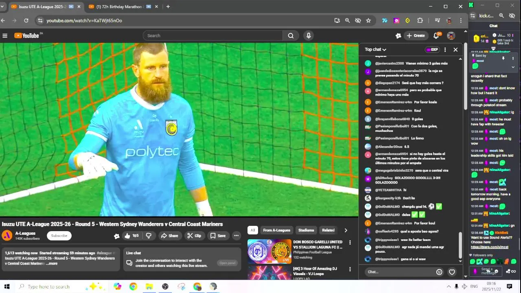The image size is (521, 293).
Task: Open the A-Leagues channel avatar
Action: [x=7, y=236]
